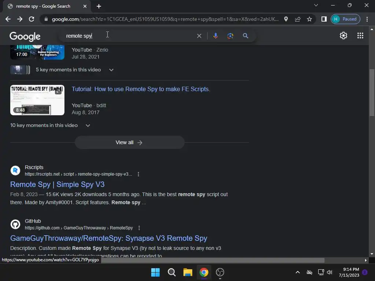Open the display tray icon
Screen dimensions: 375x281
[x=321, y=272]
